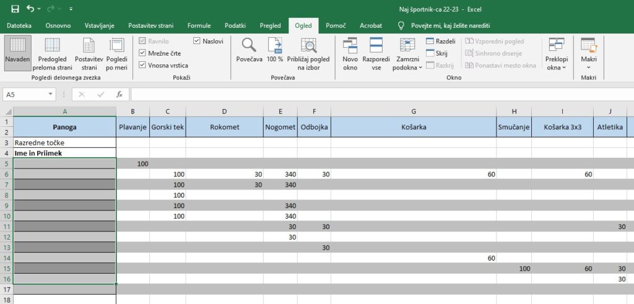
Task: Click cell G14 containing 60
Action: (414, 258)
